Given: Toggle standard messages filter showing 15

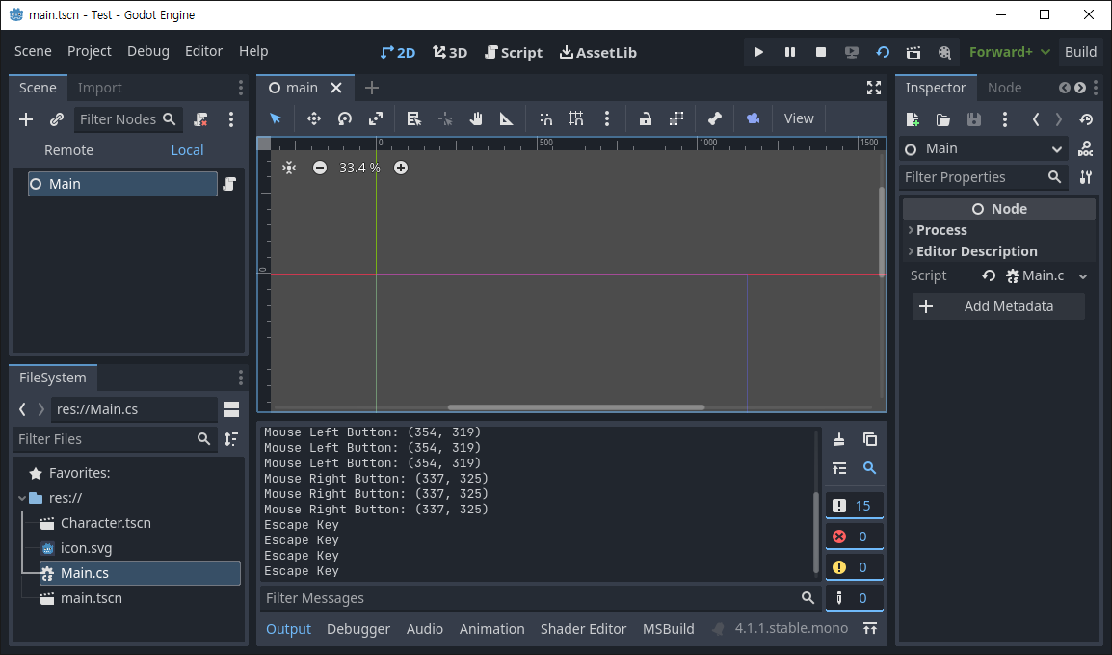Looking at the screenshot, I should [855, 506].
